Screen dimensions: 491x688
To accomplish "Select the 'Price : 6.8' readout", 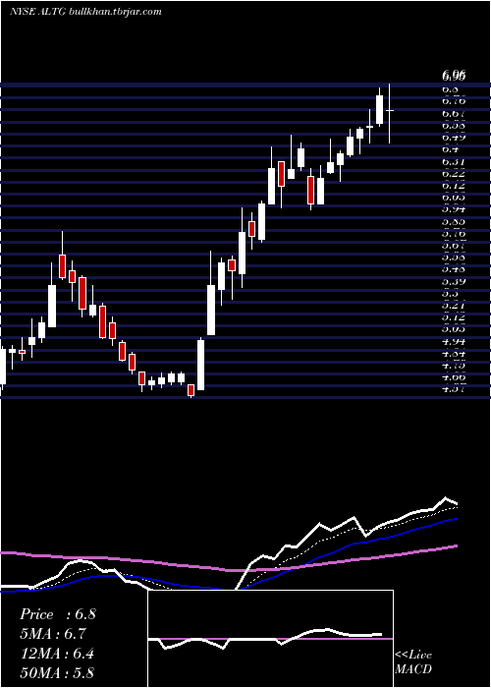I will pos(57,614).
